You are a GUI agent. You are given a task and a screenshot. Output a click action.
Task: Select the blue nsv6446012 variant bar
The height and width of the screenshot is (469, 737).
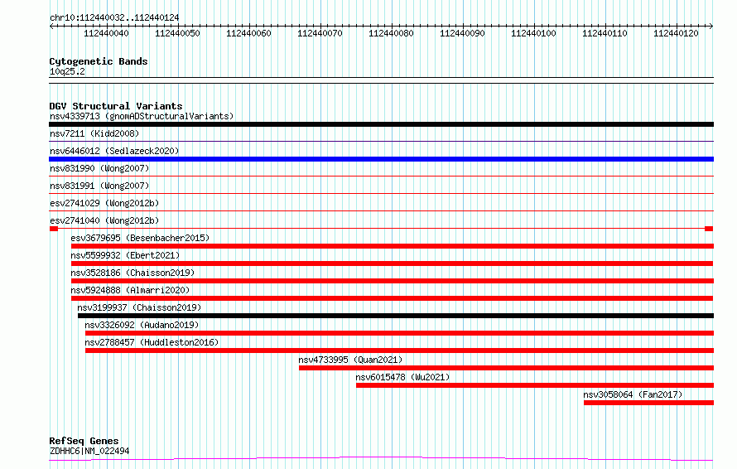click(381, 159)
